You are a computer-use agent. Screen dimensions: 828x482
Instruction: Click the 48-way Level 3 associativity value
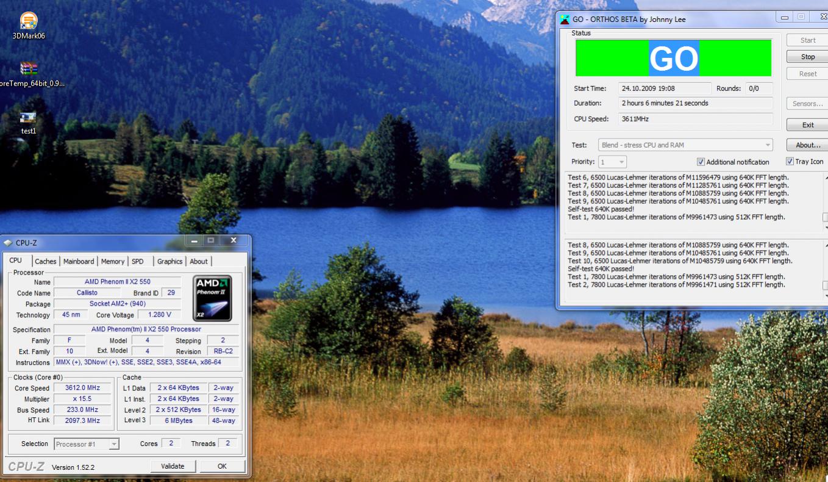point(223,421)
